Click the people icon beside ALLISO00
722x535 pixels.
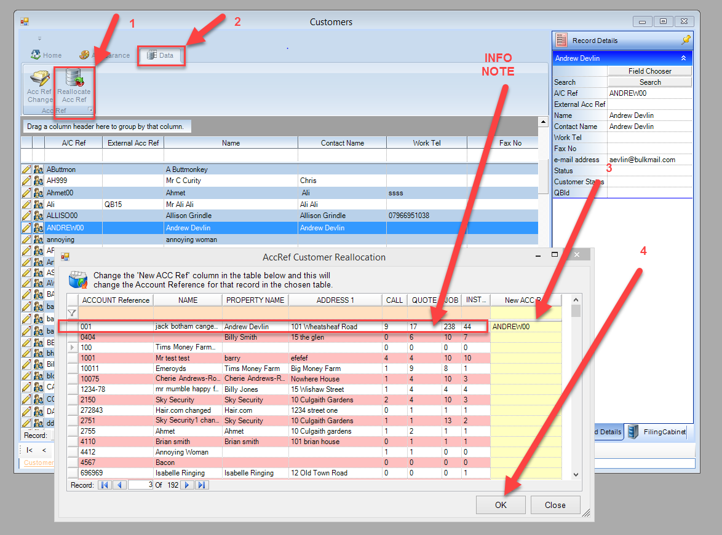[x=39, y=215]
